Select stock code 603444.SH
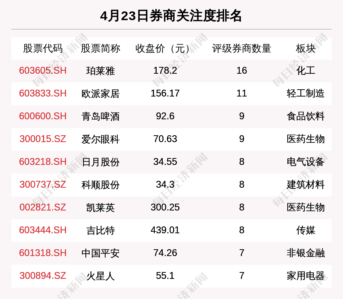 43,230
